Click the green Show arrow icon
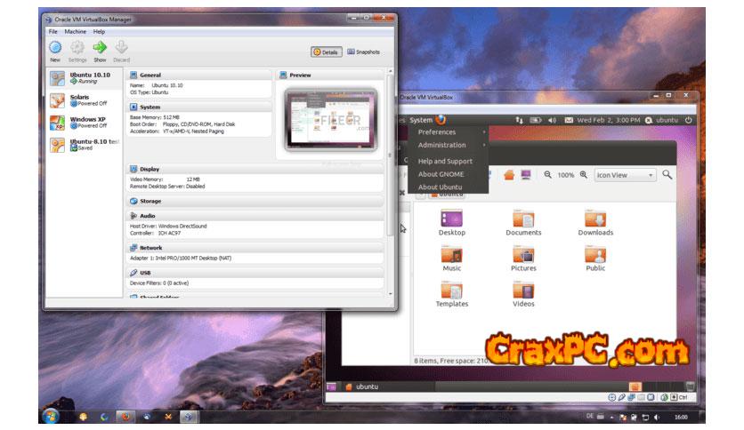This screenshot has height=430, width=744. coord(100,47)
